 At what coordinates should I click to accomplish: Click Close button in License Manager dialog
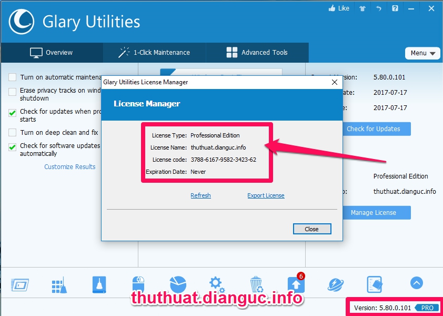coord(312,229)
